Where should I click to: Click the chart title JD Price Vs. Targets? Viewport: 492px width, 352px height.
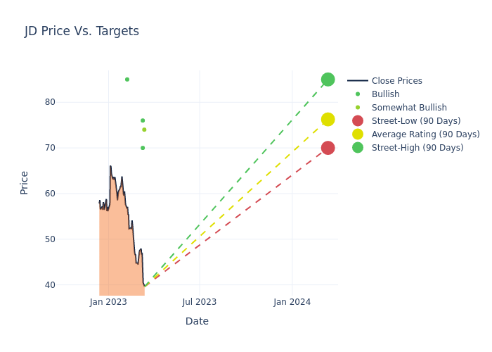point(82,31)
